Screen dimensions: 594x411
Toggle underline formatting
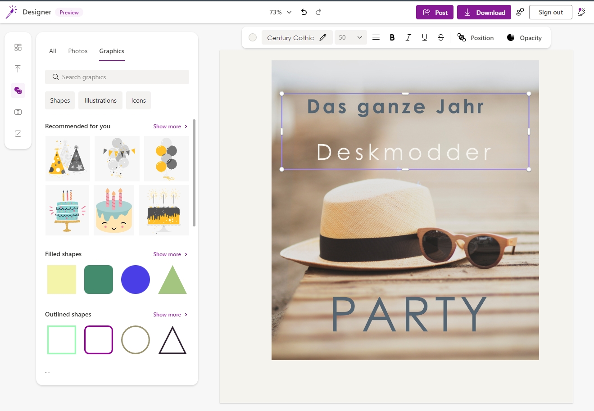[x=425, y=37]
